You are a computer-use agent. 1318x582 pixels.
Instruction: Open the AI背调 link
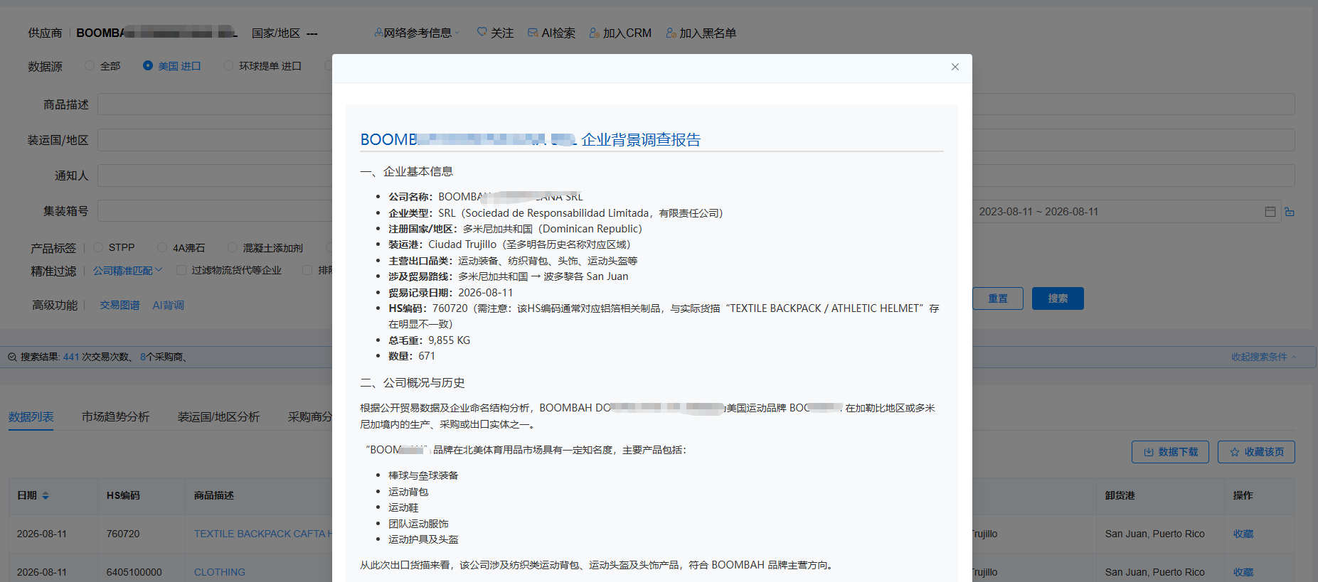click(x=168, y=305)
